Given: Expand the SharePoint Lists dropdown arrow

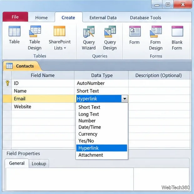Looking at the screenshot, I should pyautogui.click(x=65, y=48).
